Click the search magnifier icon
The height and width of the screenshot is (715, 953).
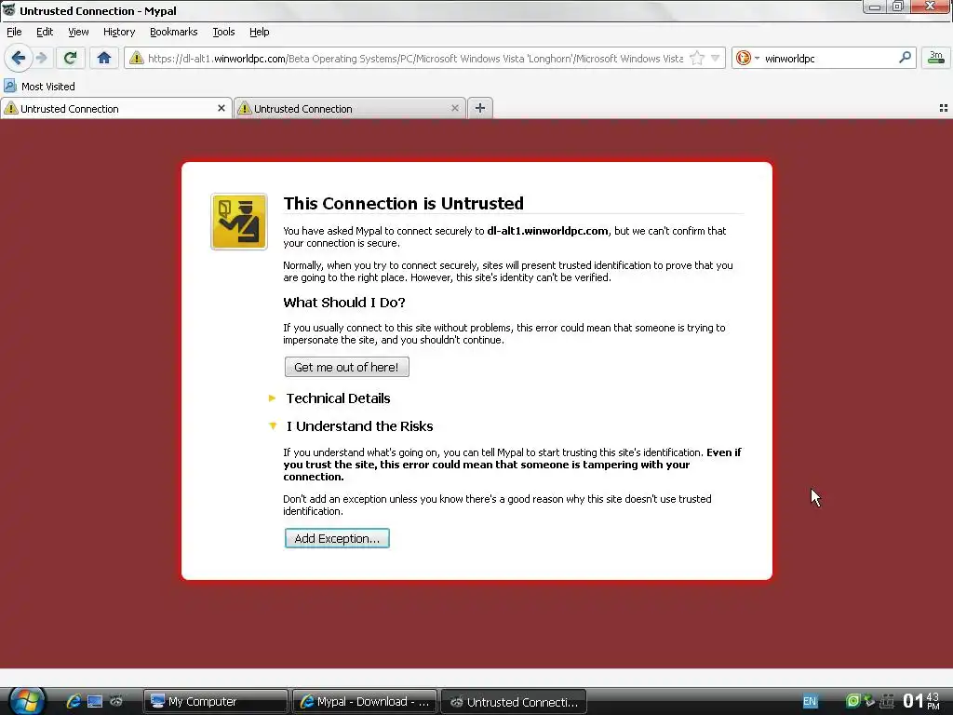(x=905, y=58)
